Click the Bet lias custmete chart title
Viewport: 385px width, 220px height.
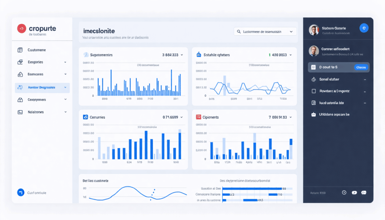[95, 181]
